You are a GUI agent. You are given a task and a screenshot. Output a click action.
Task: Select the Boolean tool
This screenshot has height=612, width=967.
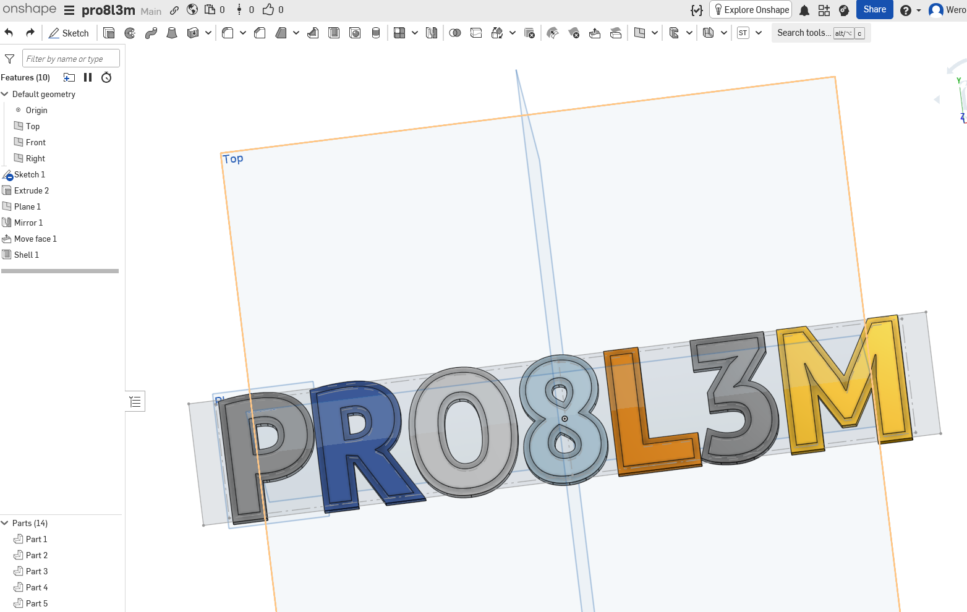[x=455, y=33]
